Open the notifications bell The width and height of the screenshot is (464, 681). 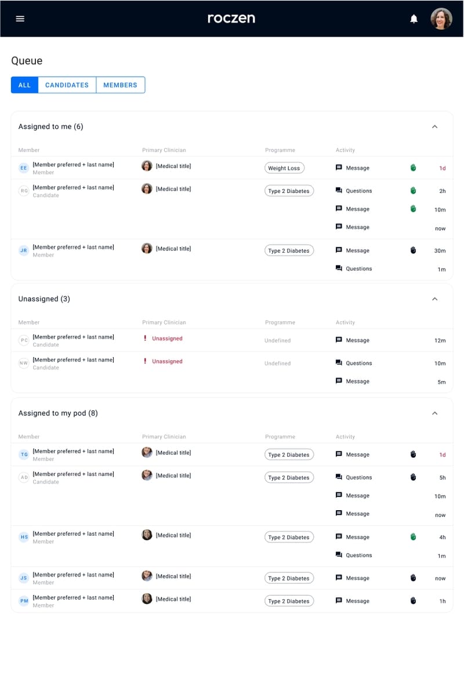tap(414, 19)
